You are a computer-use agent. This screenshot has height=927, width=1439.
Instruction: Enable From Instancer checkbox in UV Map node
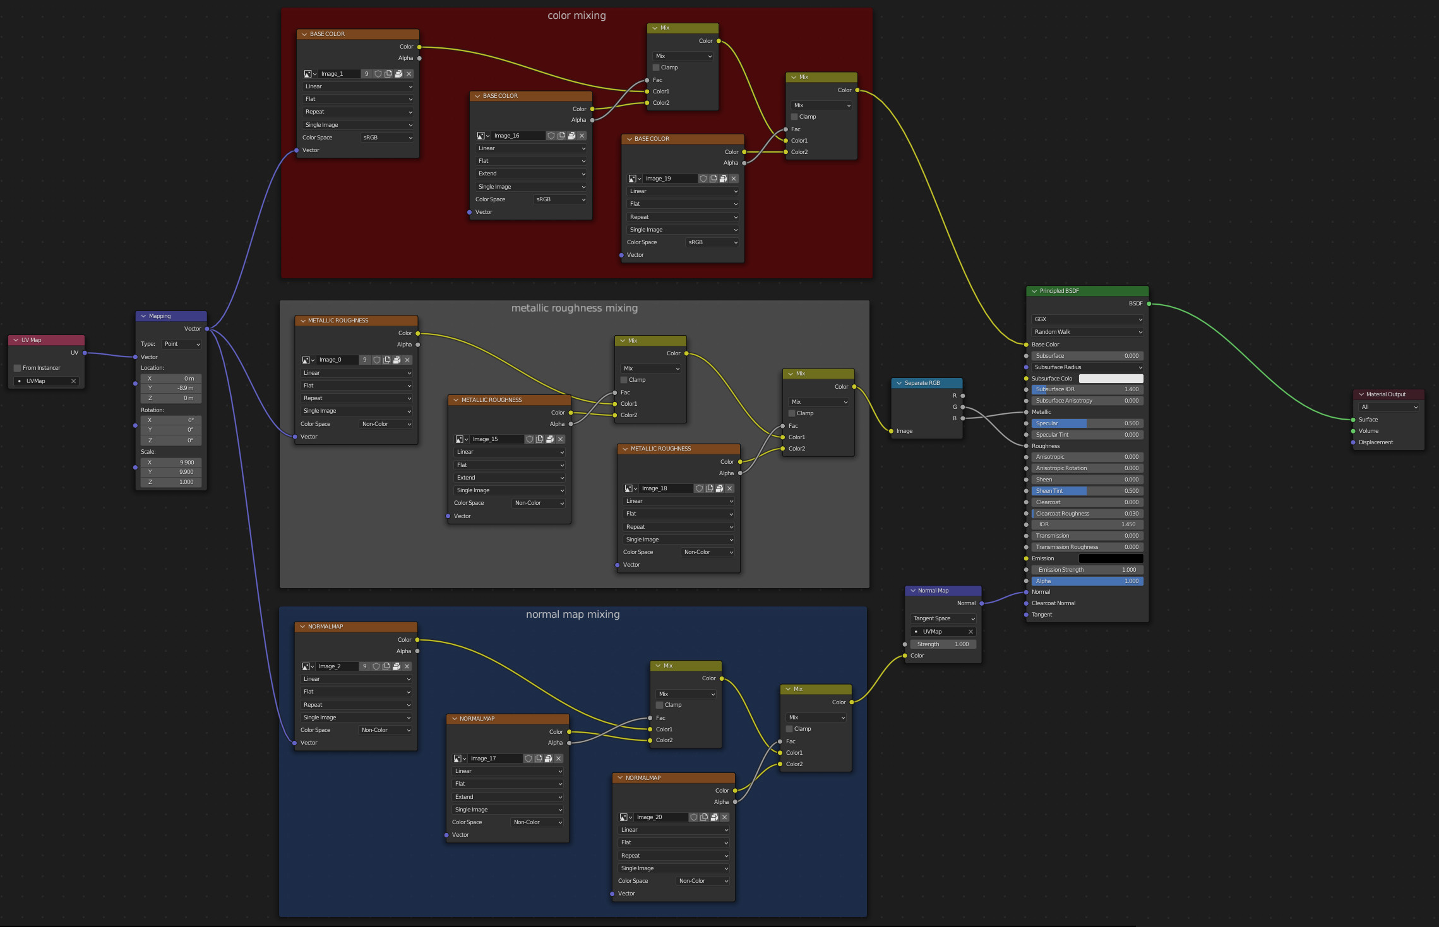(x=18, y=368)
